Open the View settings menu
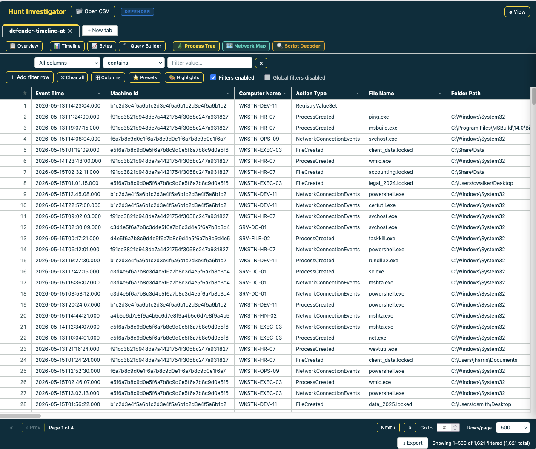536x449 pixels. (x=517, y=12)
